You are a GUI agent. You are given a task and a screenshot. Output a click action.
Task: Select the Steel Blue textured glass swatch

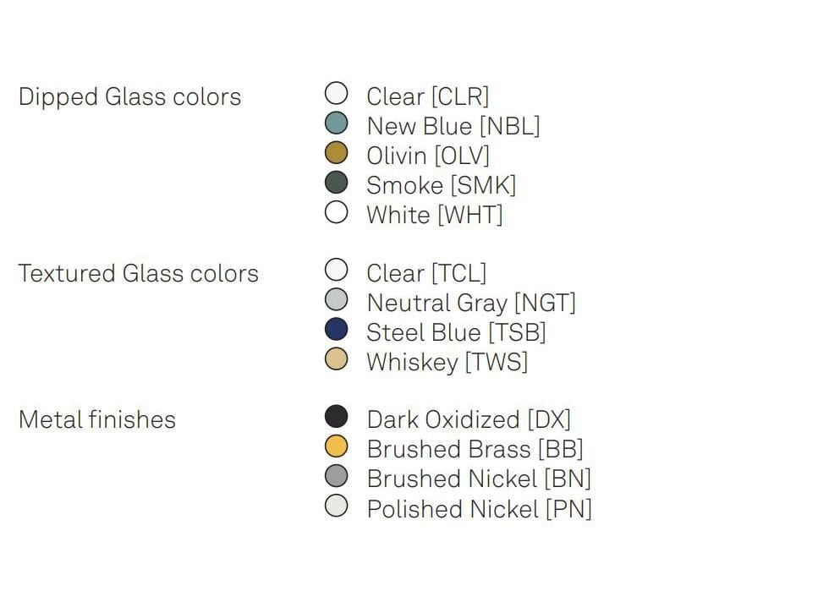pos(337,330)
